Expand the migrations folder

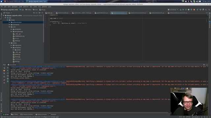(11, 45)
